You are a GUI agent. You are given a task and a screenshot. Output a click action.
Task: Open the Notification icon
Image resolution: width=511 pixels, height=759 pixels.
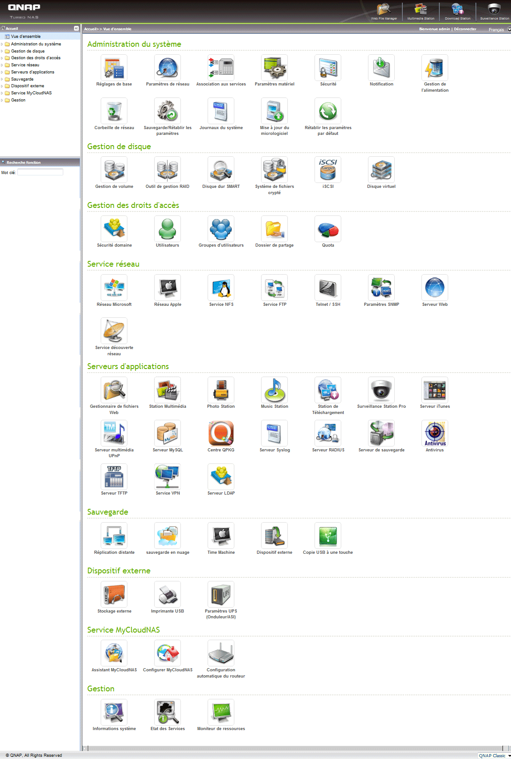click(381, 67)
